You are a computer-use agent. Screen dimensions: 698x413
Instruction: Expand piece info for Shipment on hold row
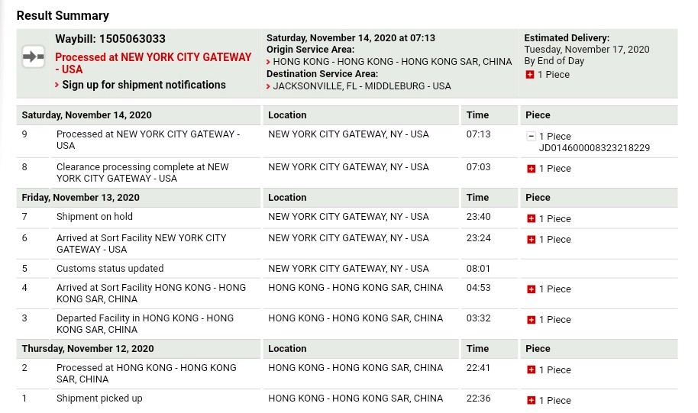(x=531, y=218)
